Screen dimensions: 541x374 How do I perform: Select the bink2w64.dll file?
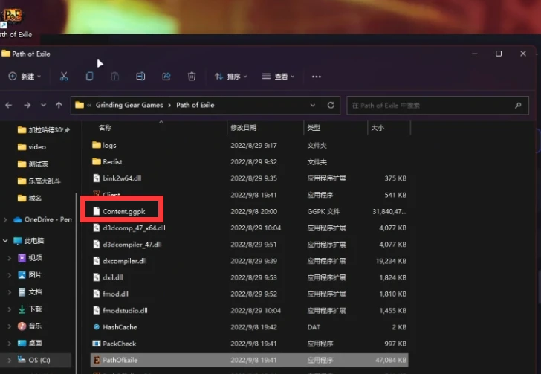[x=250, y=178]
